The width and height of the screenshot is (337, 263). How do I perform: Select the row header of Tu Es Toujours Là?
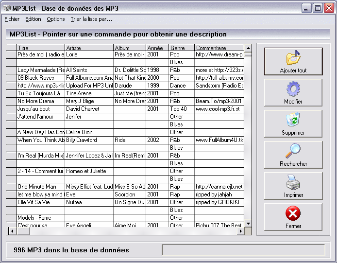tap(11, 94)
